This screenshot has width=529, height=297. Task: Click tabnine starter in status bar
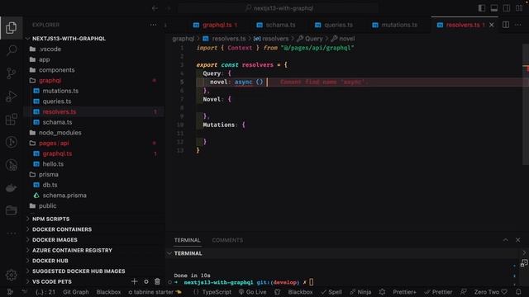(x=155, y=292)
